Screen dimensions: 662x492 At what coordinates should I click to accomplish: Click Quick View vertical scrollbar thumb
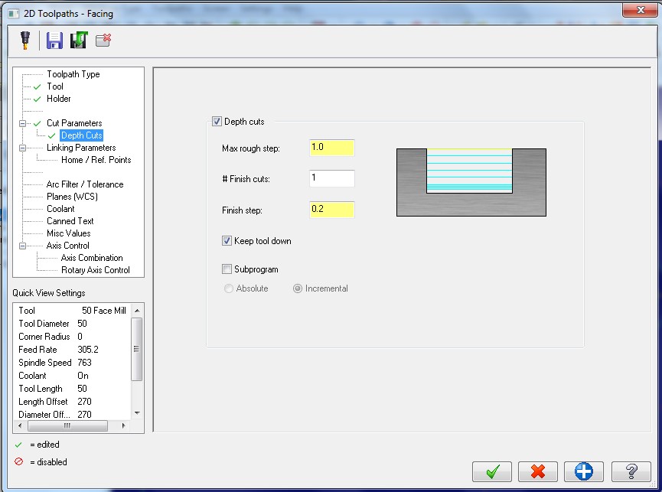coord(137,349)
